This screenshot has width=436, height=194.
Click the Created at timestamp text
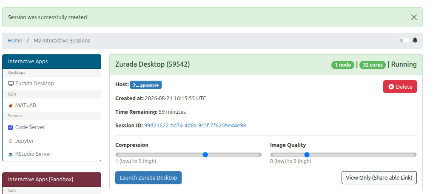(x=161, y=98)
